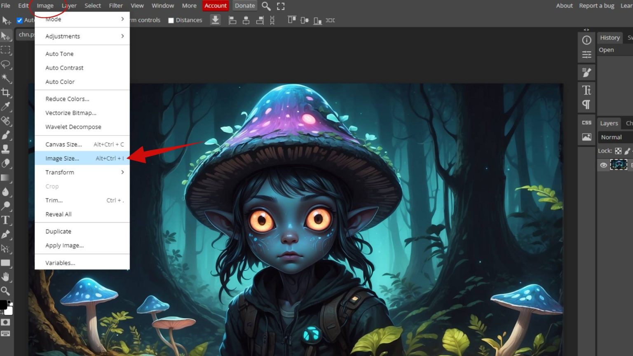Screen dimensions: 633x356
Task: Toggle lock transparent pixels checker icon
Action: (618, 151)
